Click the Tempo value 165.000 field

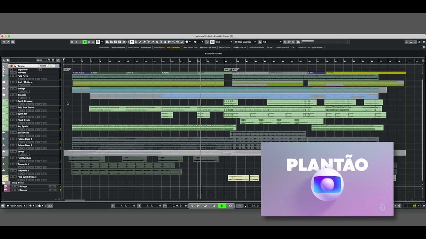click(x=43, y=66)
